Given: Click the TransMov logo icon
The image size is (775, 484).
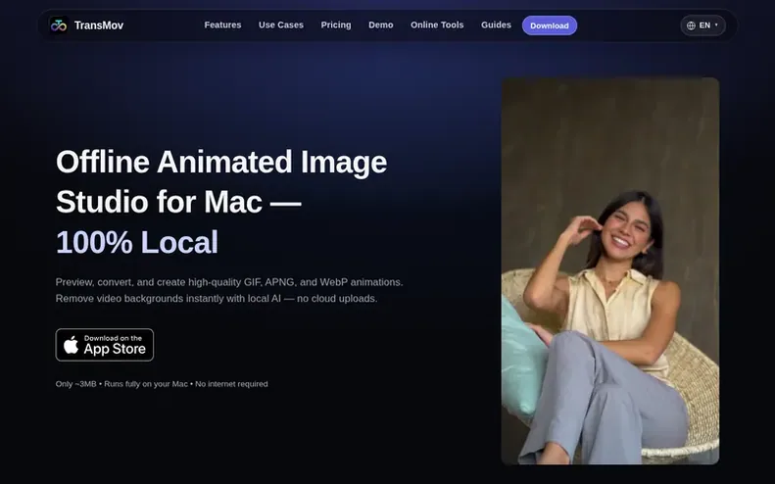Looking at the screenshot, I should click(x=59, y=25).
